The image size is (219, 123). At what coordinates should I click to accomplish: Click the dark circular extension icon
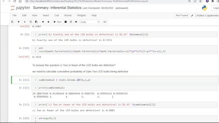pyautogui.click(x=207, y=1)
